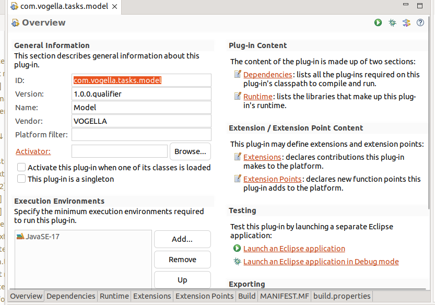This screenshot has width=435, height=305.
Task: Enable activate plug-in when classes loaded
Action: (21, 167)
